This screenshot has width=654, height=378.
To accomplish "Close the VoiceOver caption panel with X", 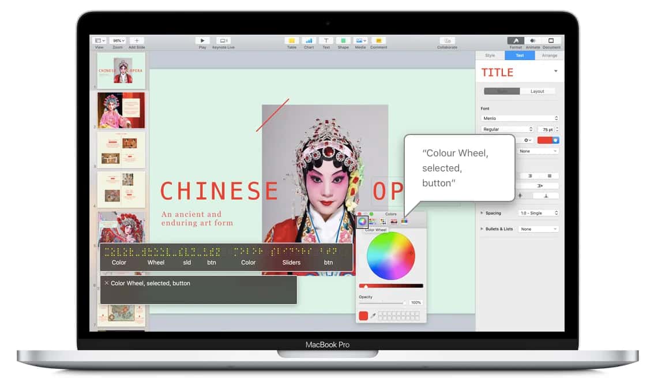I will [x=106, y=283].
